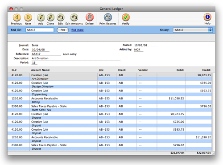Select the debit amount $725.00
The image size is (223, 165).
point(179,122)
